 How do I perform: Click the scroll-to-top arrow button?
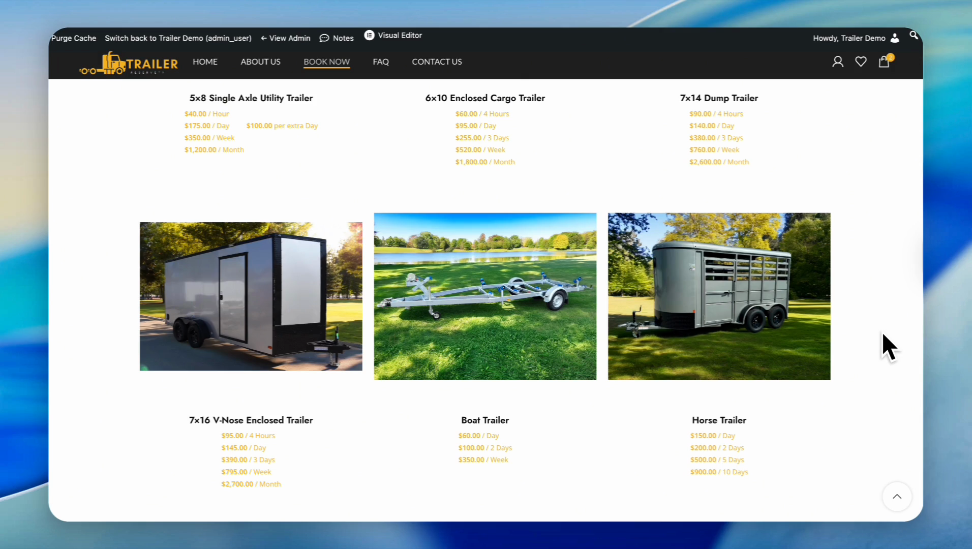click(x=897, y=497)
